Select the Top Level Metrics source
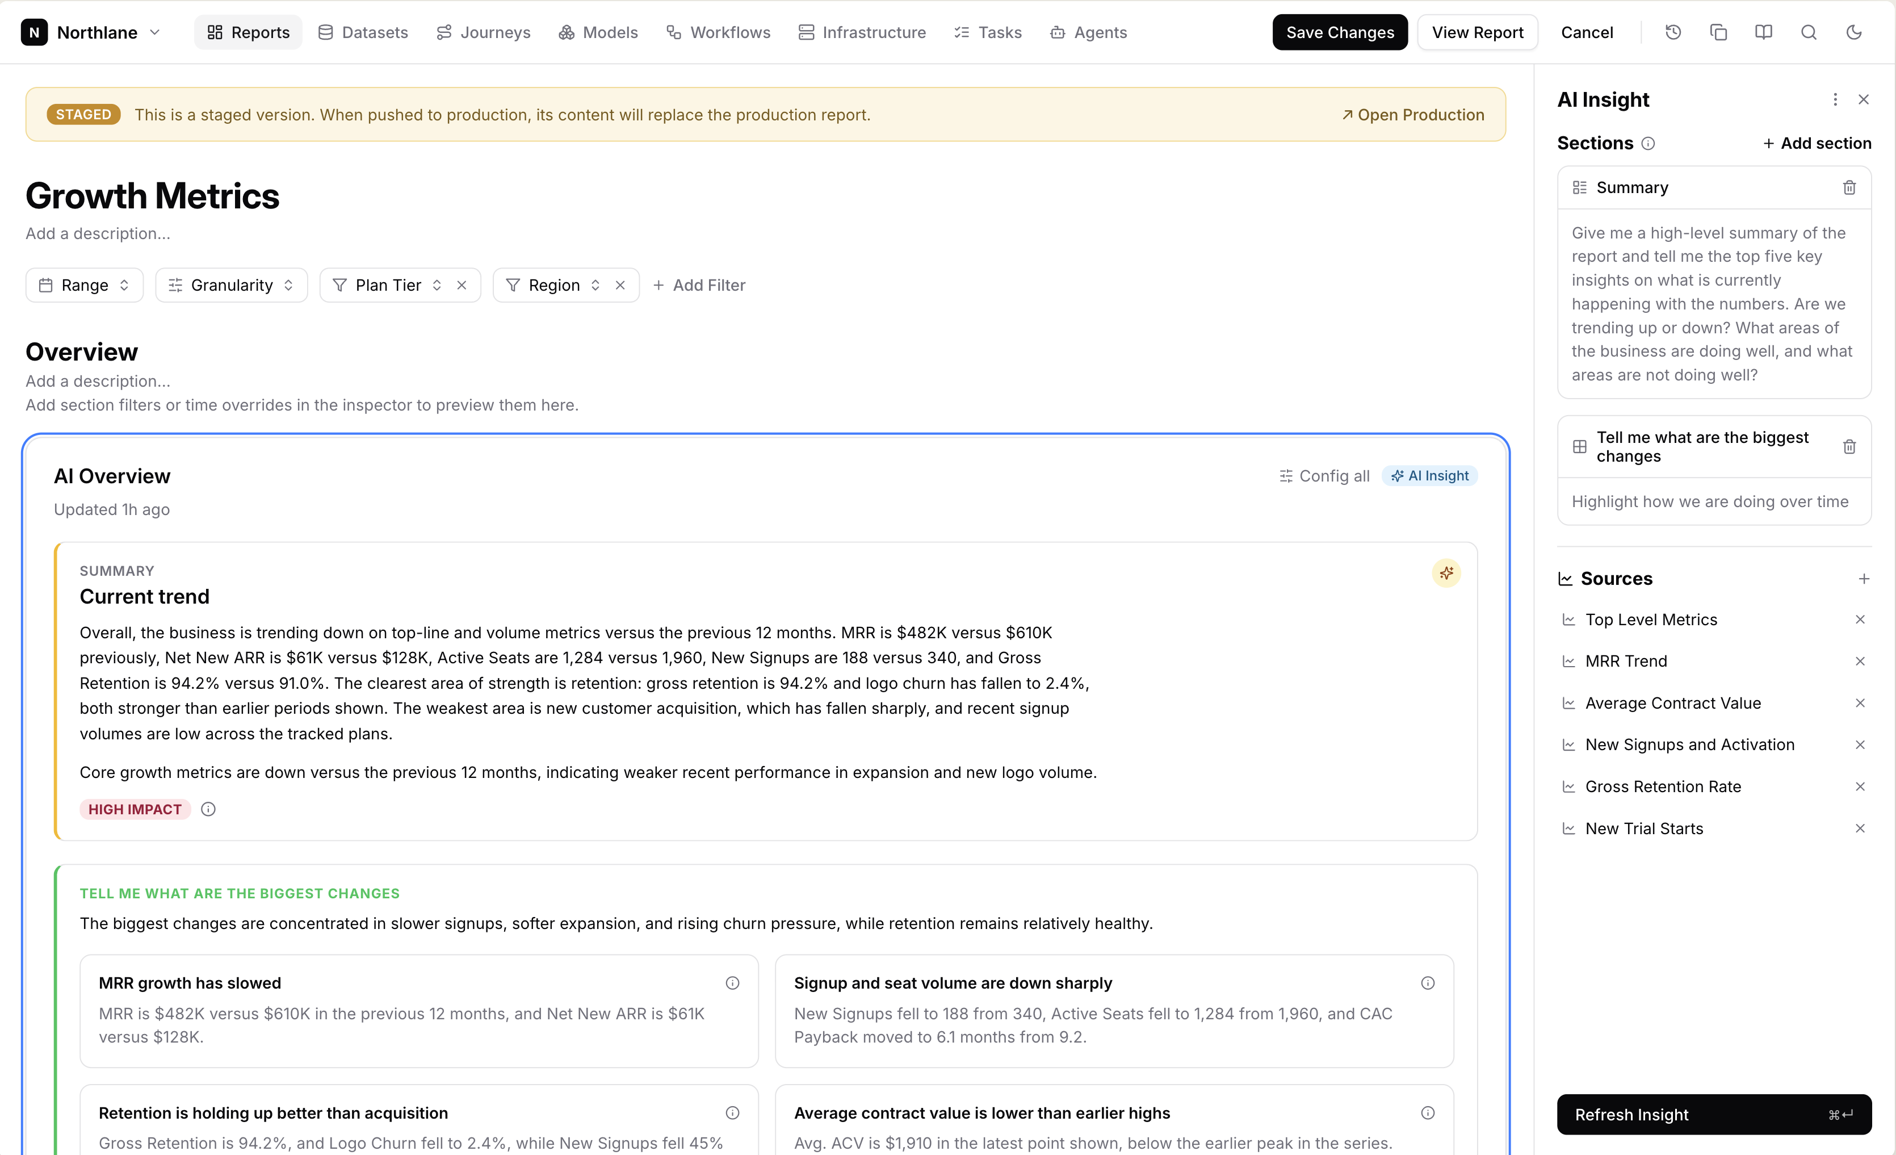 [1651, 620]
